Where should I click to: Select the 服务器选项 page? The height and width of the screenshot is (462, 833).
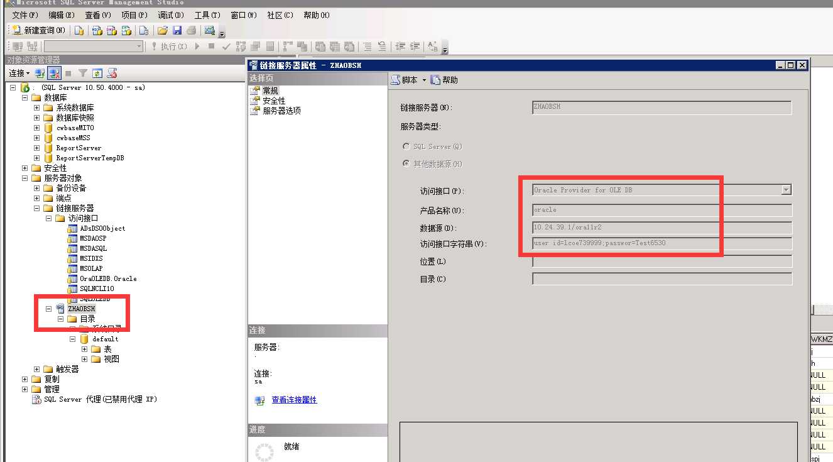pyautogui.click(x=281, y=111)
